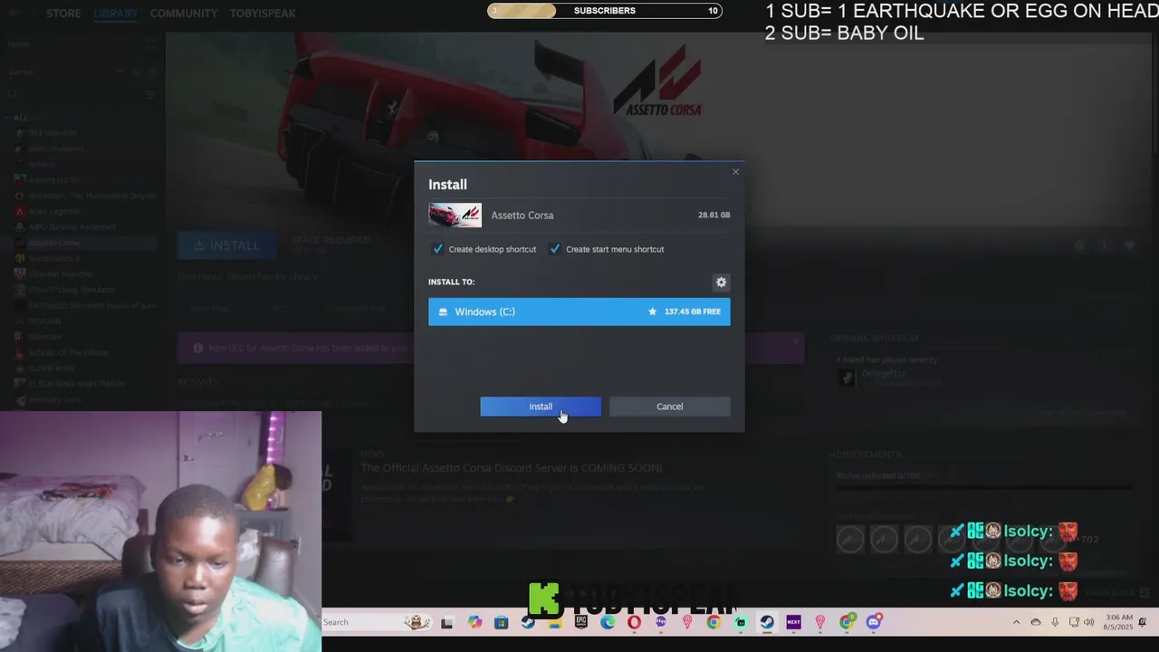Select the Windows (C:) drive row
The image size is (1159, 652).
click(x=579, y=312)
